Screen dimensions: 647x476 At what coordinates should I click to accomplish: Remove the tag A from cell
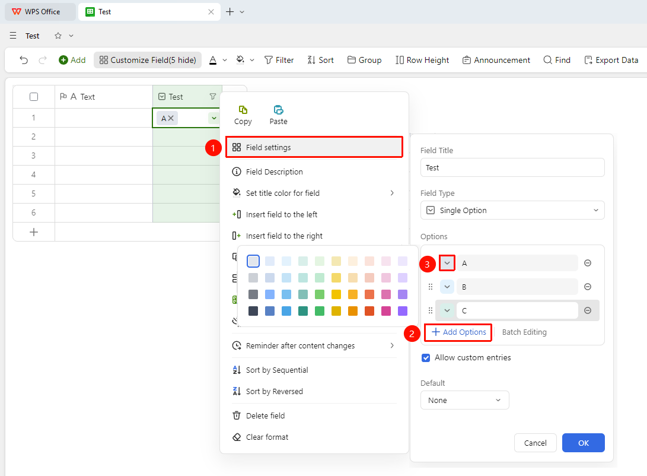tap(171, 118)
